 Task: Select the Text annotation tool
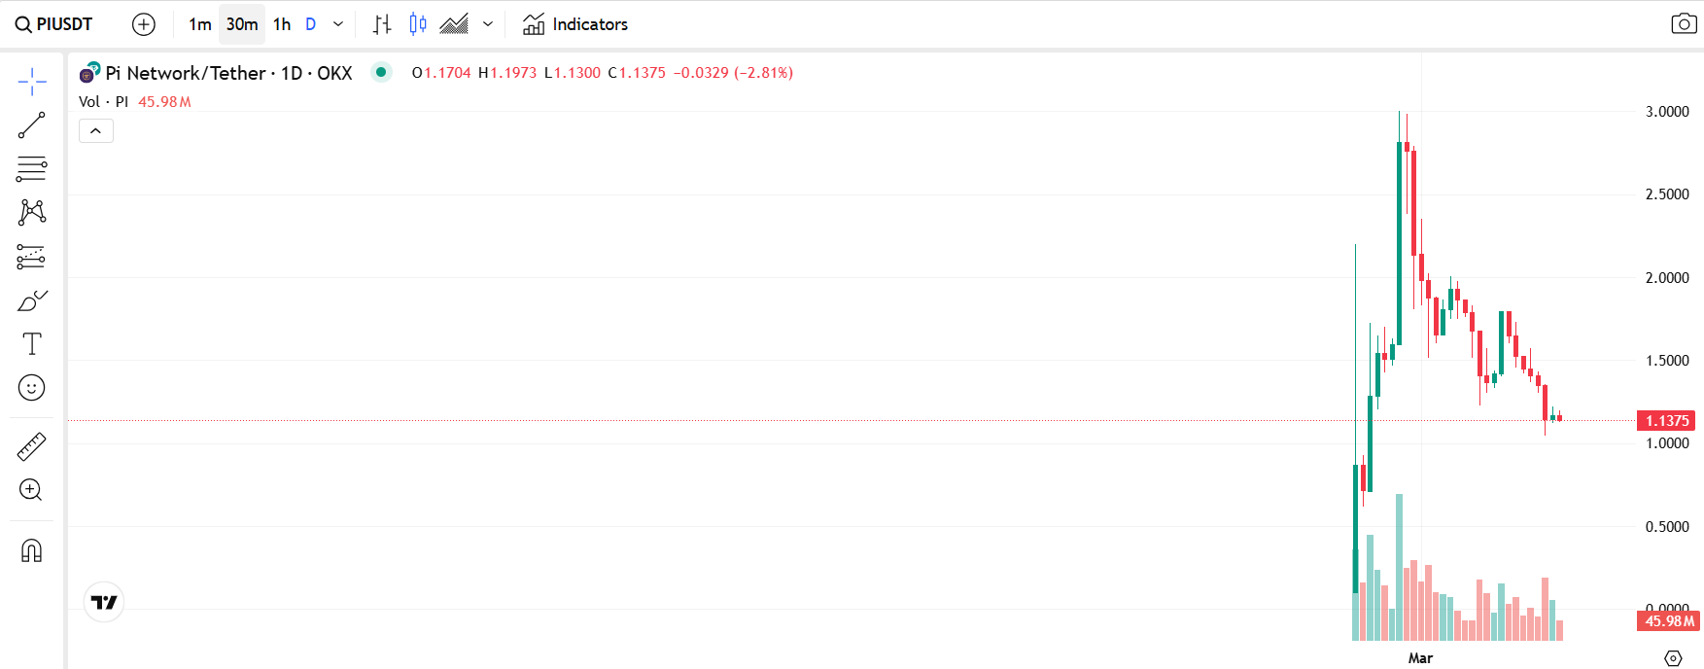(32, 344)
